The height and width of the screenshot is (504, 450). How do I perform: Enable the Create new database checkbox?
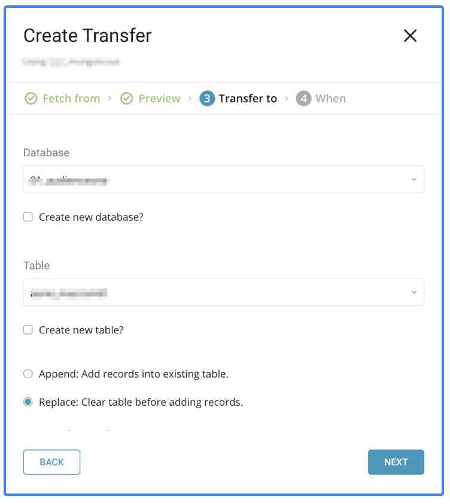coord(28,217)
